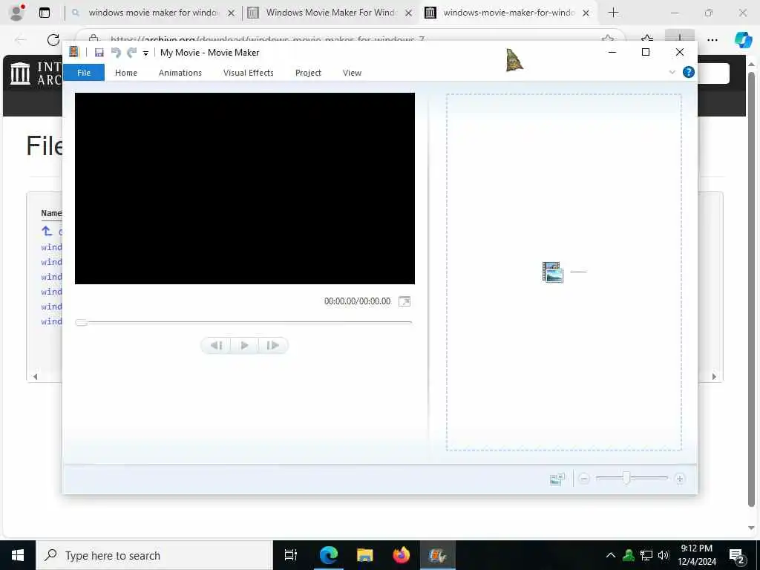Click the zoom out minus button on timeline
This screenshot has height=570, width=760.
[x=584, y=479]
